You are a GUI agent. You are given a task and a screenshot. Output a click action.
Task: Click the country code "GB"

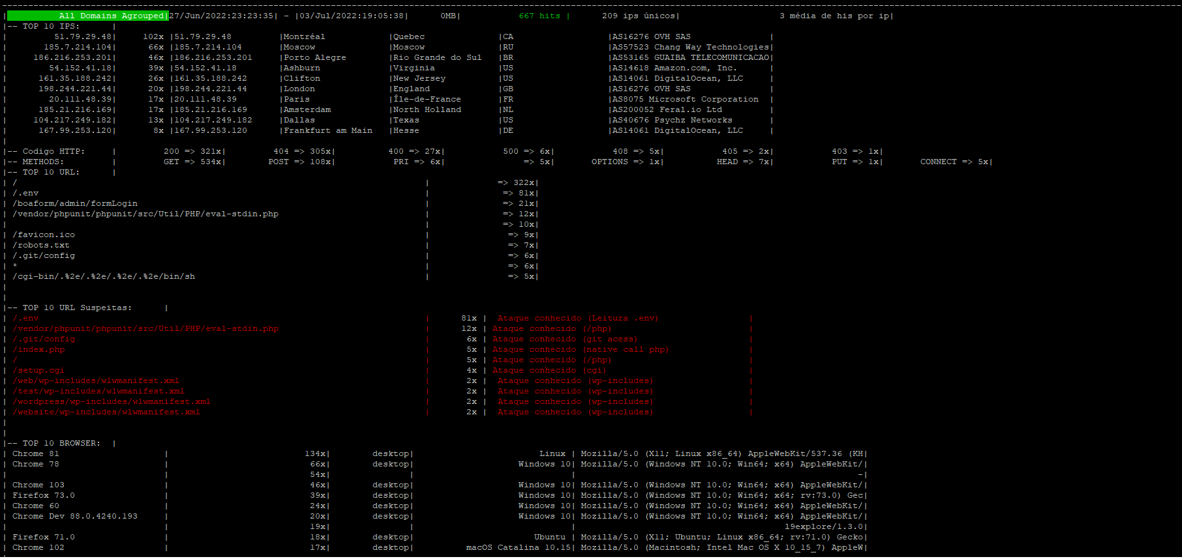(508, 89)
